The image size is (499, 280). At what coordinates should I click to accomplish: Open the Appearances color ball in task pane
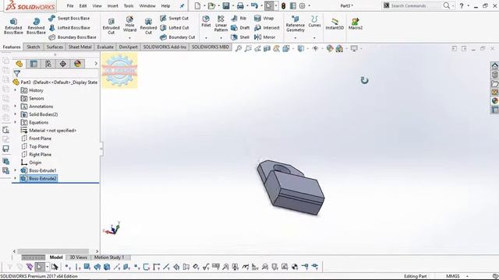point(494,101)
